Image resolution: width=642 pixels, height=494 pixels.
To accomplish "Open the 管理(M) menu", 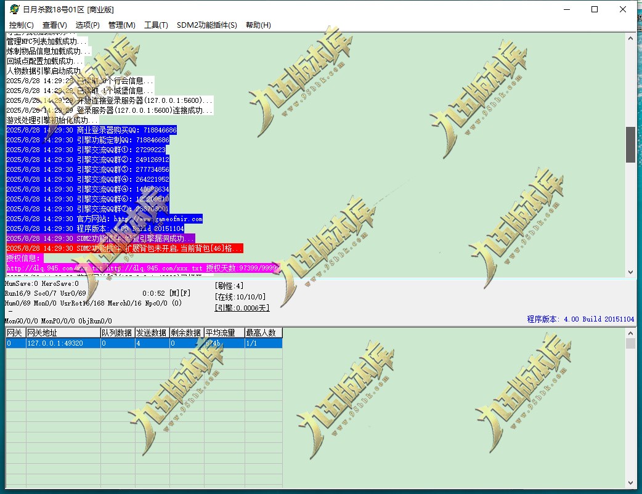I will click(121, 25).
